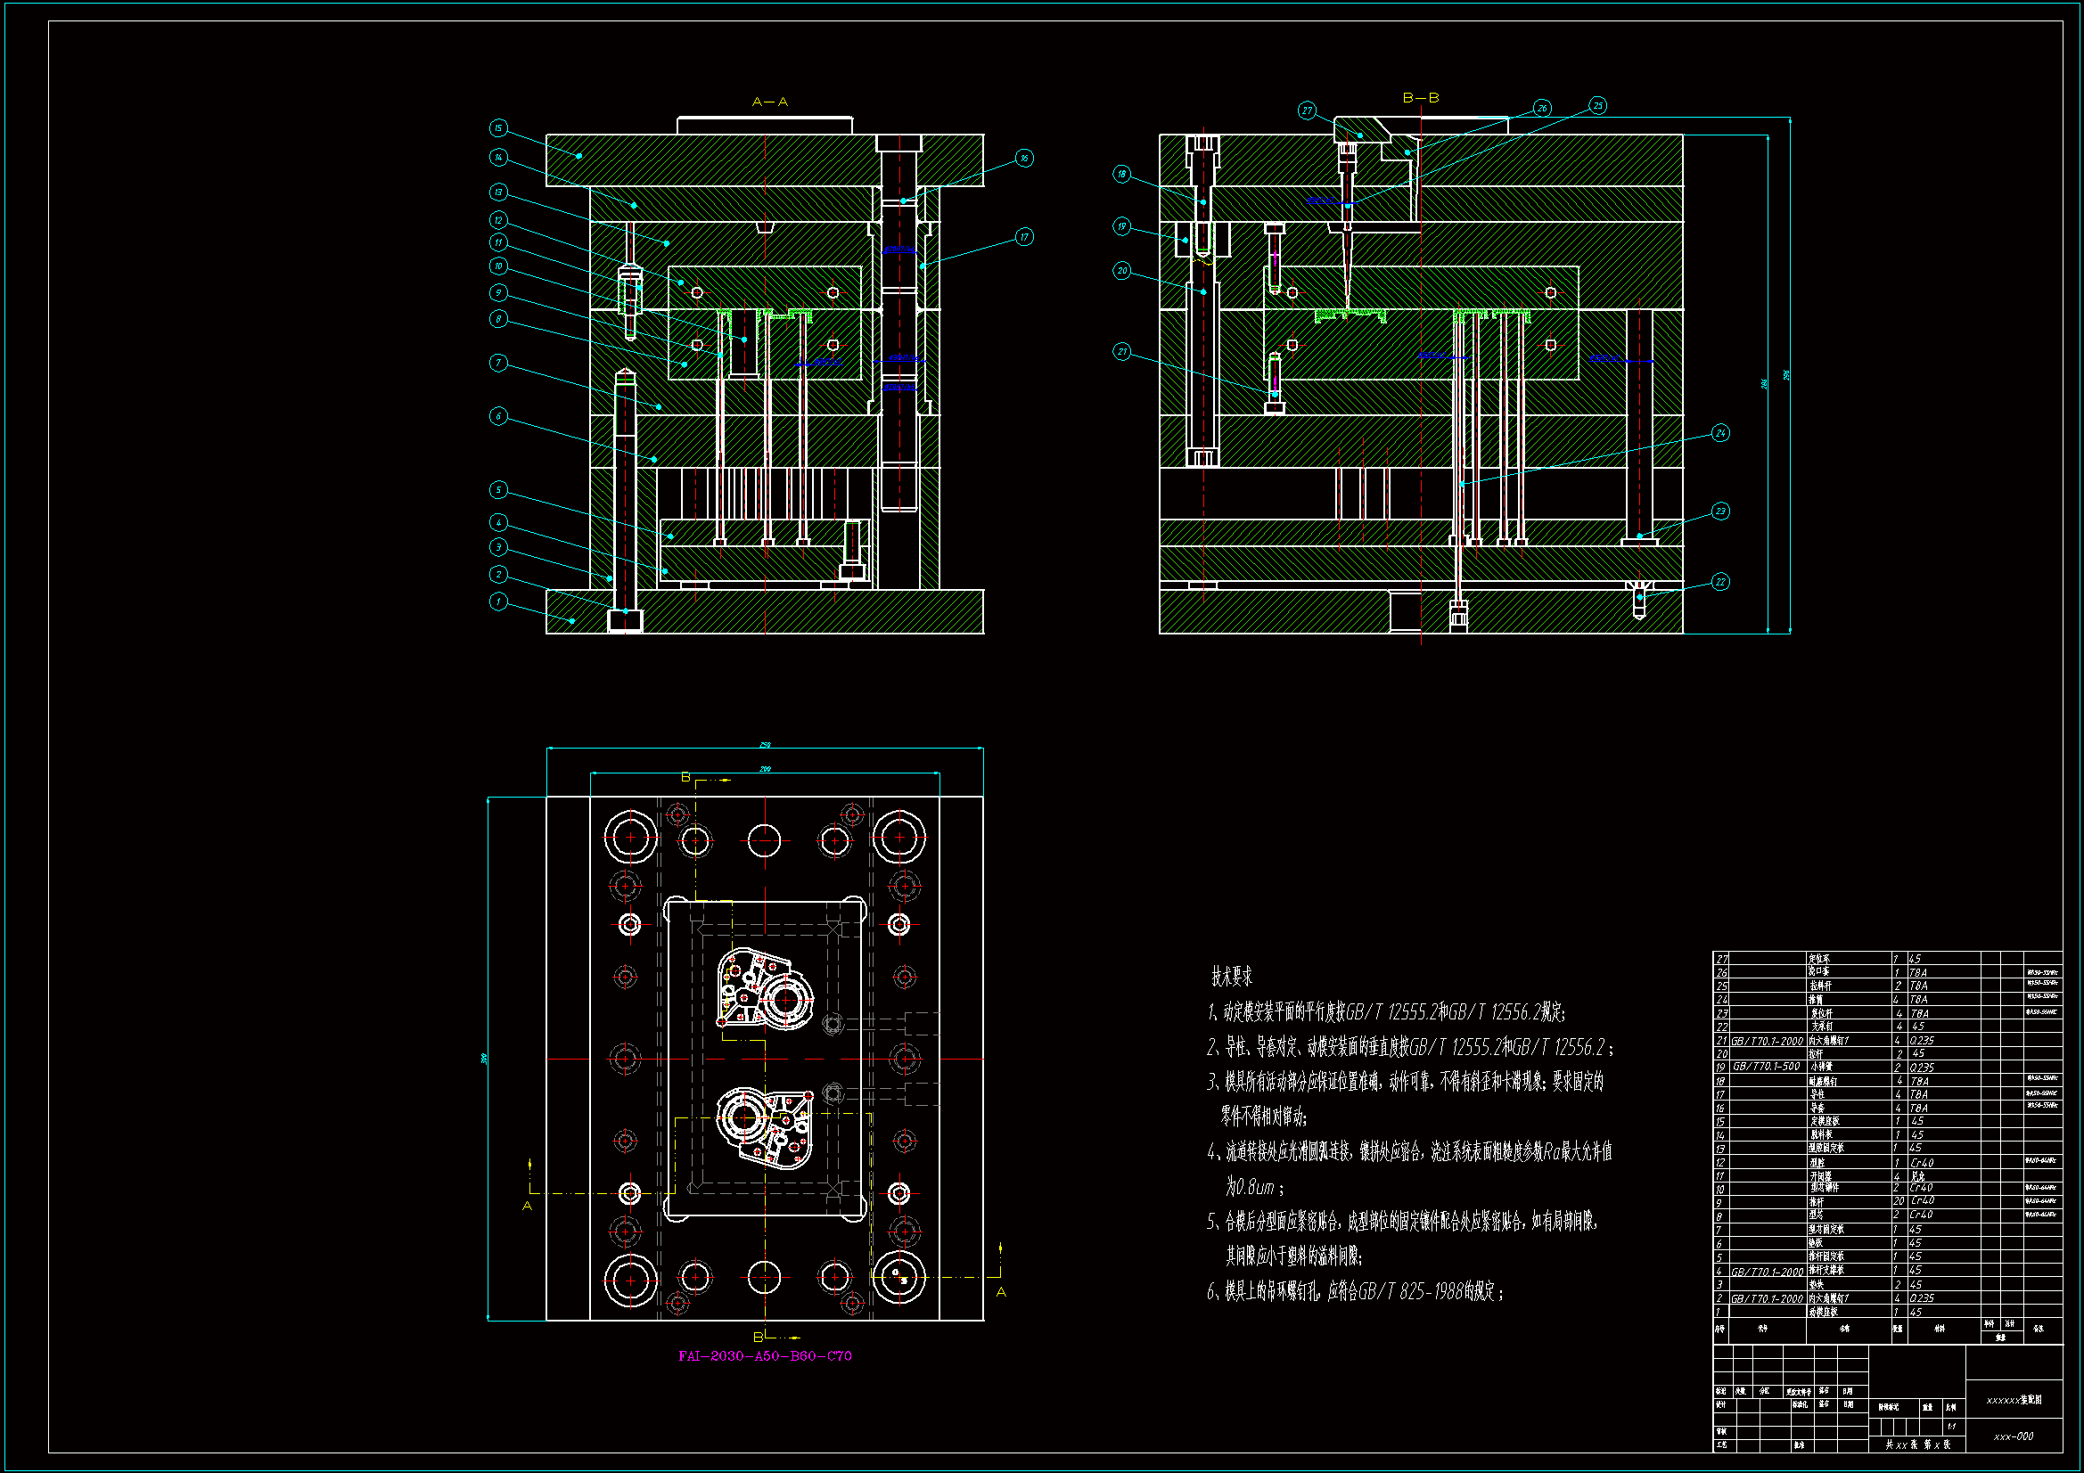2084x1473 pixels.
Task: Select the A—A section view title
Action: tap(770, 102)
